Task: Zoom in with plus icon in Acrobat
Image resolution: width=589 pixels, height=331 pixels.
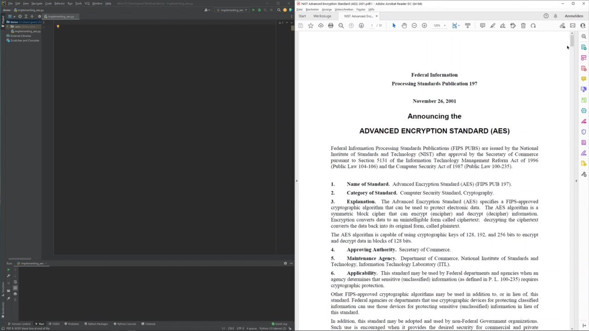Action: 424,26
